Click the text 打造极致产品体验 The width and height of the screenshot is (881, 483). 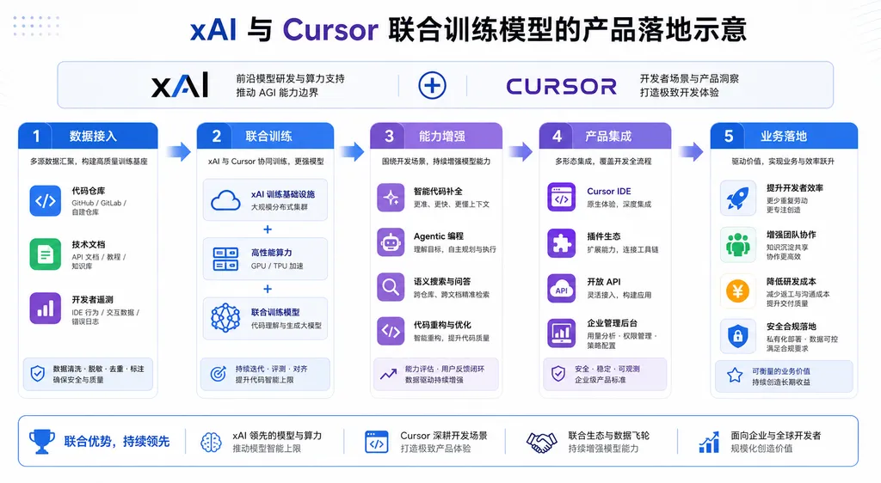click(436, 449)
